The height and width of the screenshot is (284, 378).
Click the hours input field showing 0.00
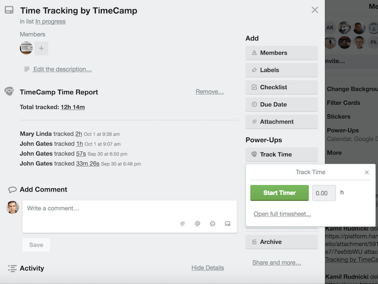click(x=324, y=193)
